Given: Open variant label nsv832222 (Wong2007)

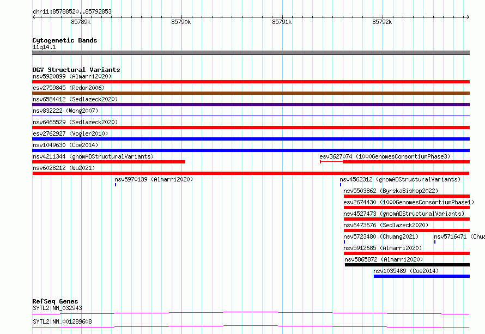Looking at the screenshot, I should (x=65, y=111).
